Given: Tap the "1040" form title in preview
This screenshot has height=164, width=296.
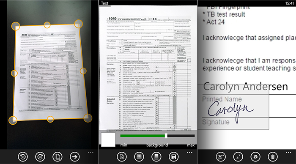Looking at the screenshot, I should [112, 19].
